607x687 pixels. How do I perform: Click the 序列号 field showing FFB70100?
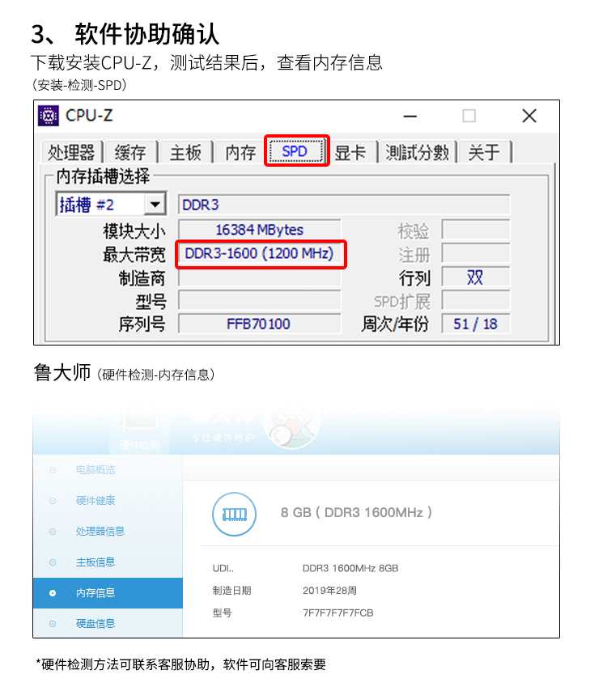260,324
